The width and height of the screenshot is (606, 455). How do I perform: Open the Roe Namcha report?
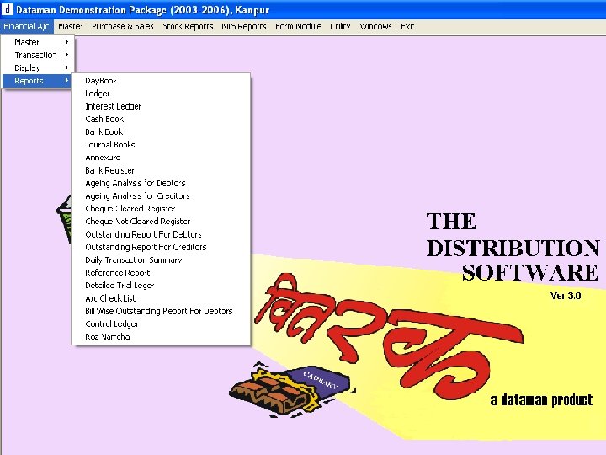161,336
